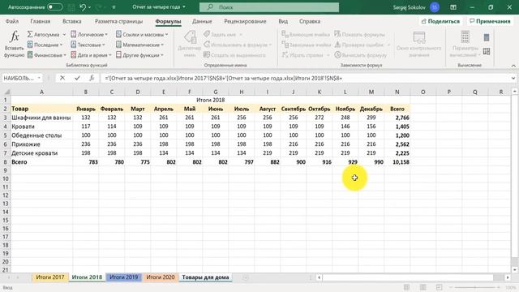Open the Undo history dropdown arrow

click(90, 7)
